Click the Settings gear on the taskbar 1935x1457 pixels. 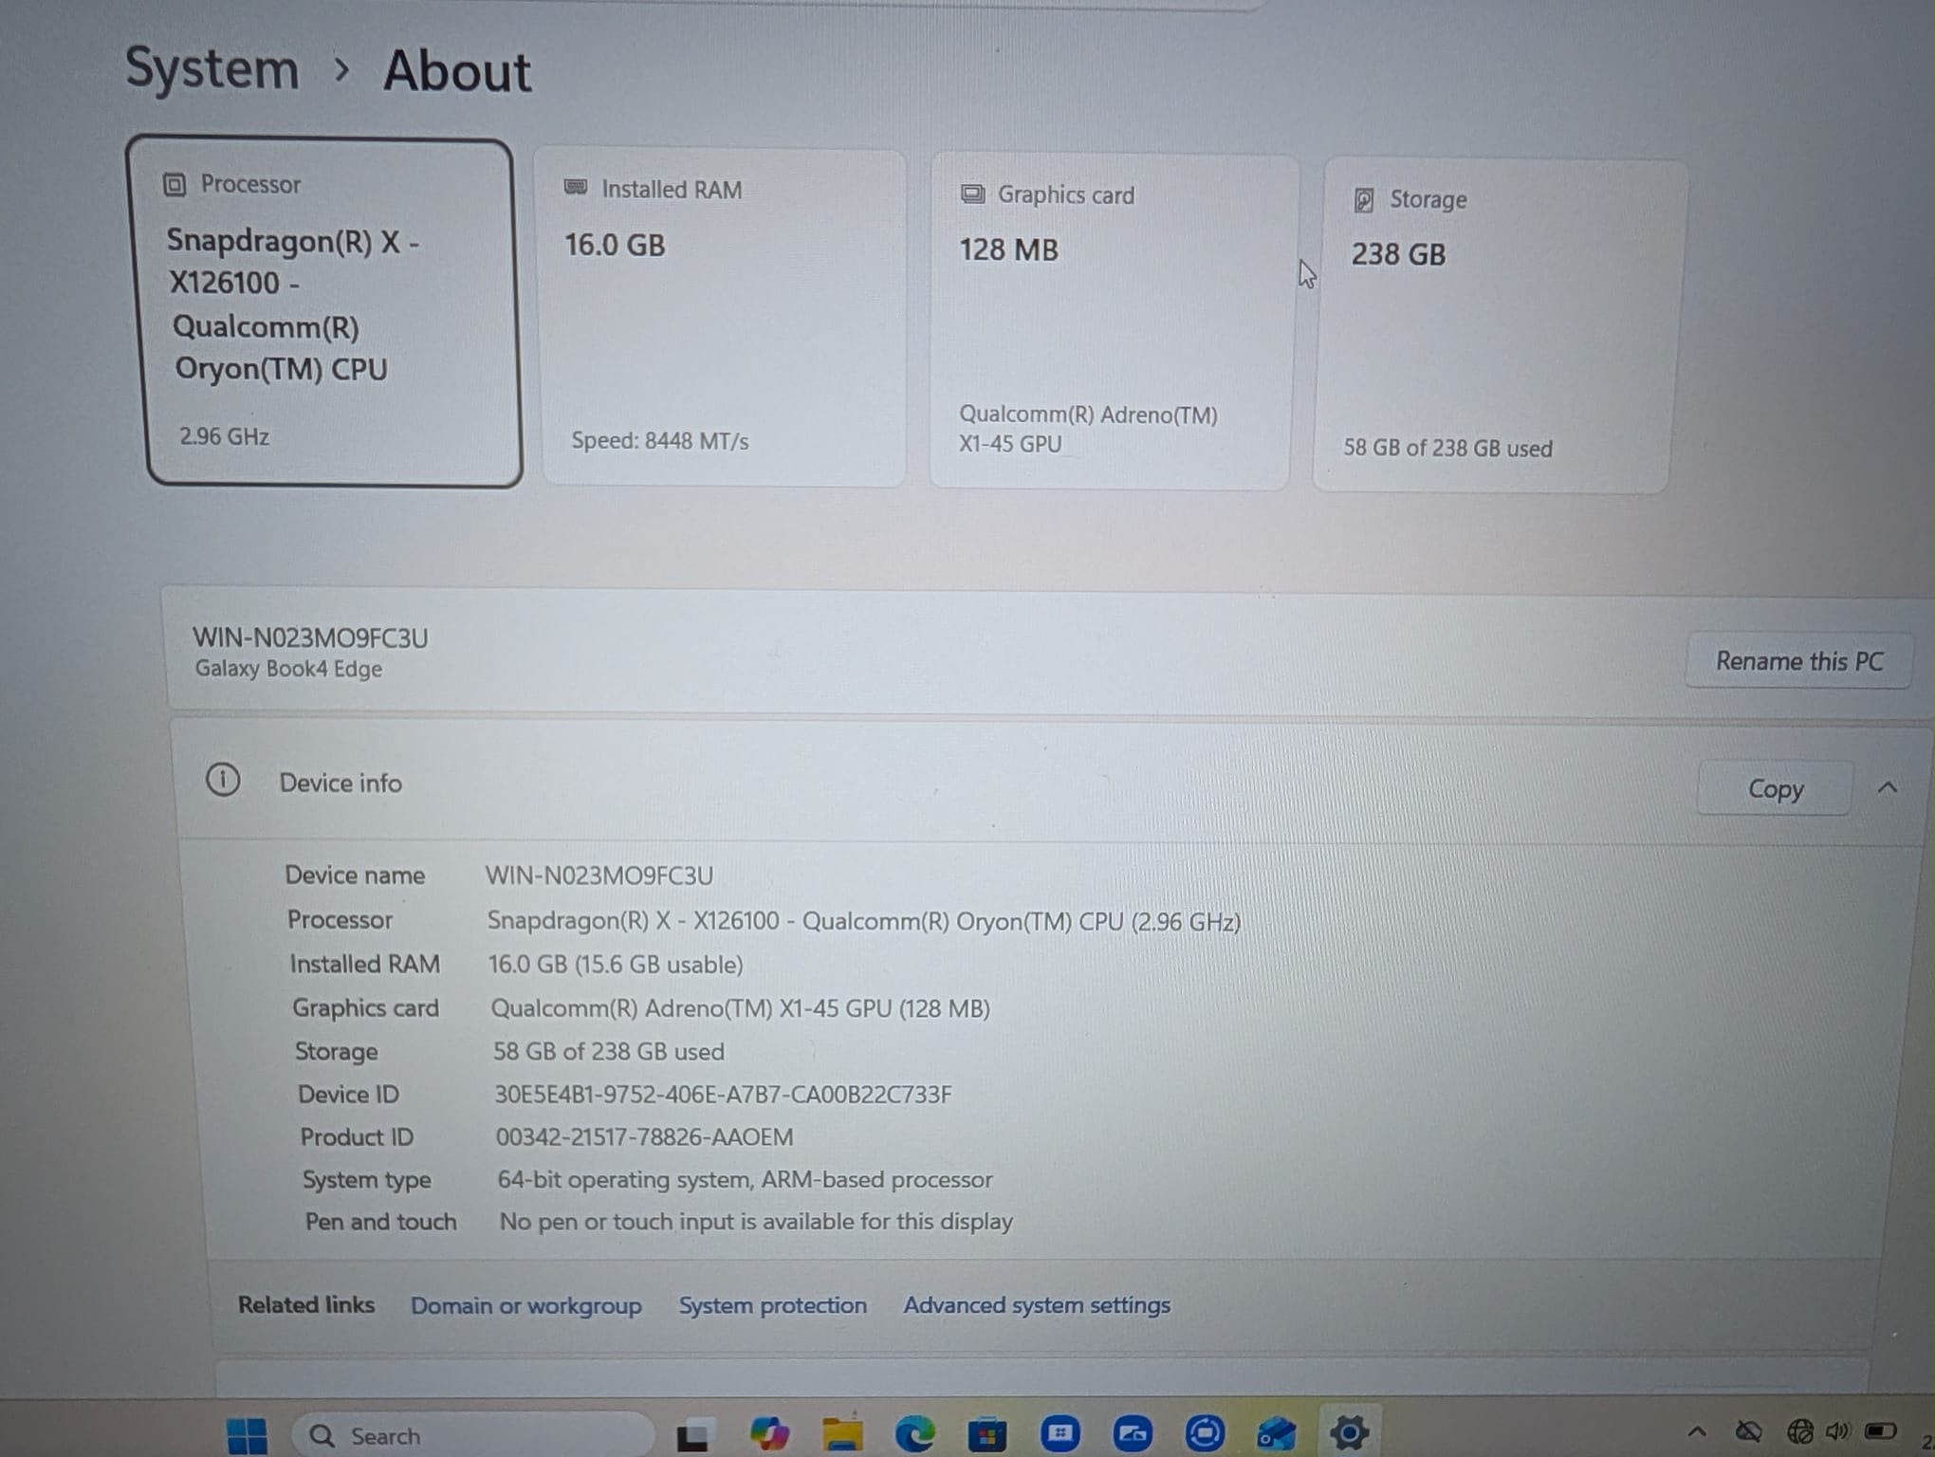[1349, 1432]
